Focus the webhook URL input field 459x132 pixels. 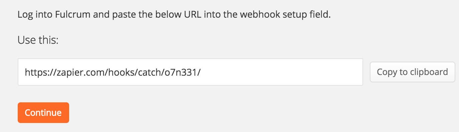click(190, 72)
